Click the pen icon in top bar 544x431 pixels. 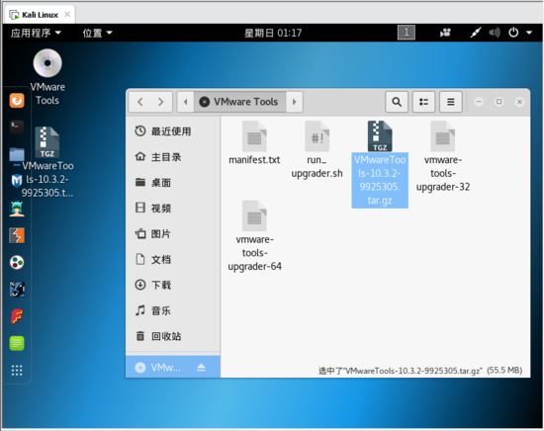click(476, 33)
